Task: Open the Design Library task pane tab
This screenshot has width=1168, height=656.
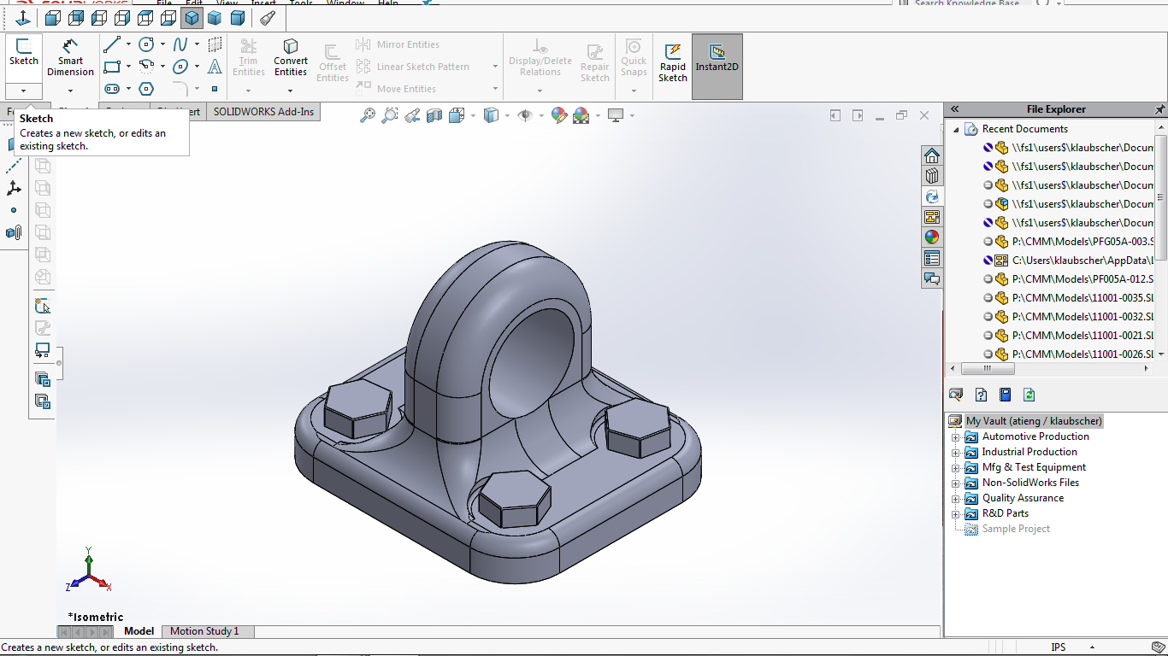Action: coord(932,176)
